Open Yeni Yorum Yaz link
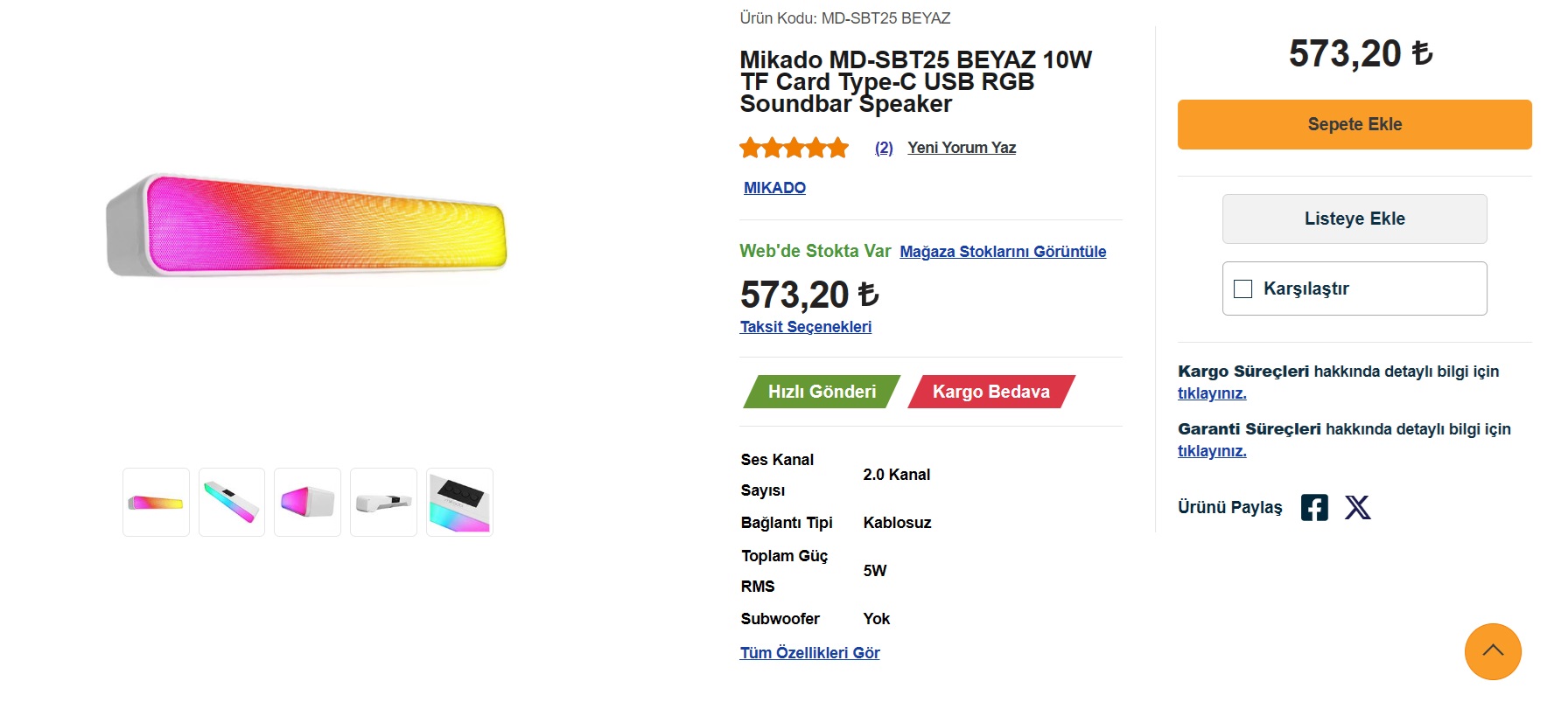Viewport: 1547px width, 702px height. coord(961,148)
